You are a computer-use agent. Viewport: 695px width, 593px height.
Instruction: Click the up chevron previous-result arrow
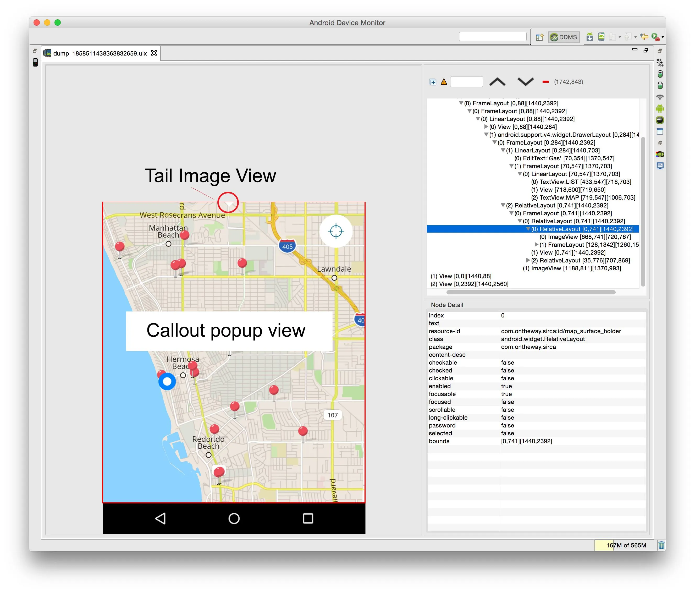(x=497, y=82)
